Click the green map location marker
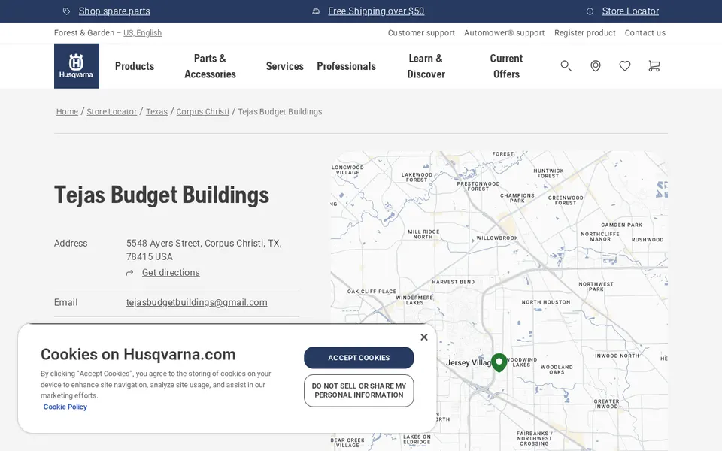The width and height of the screenshot is (722, 451). 499,362
